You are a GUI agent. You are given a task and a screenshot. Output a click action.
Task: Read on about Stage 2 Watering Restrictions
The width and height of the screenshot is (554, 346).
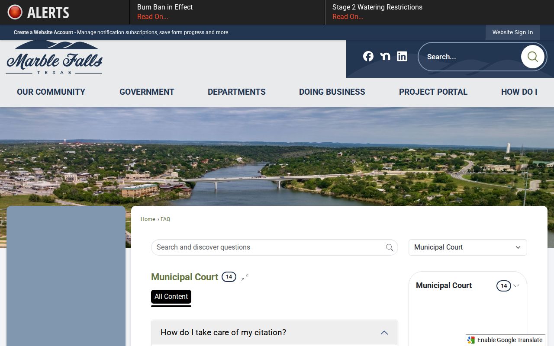pyautogui.click(x=348, y=17)
